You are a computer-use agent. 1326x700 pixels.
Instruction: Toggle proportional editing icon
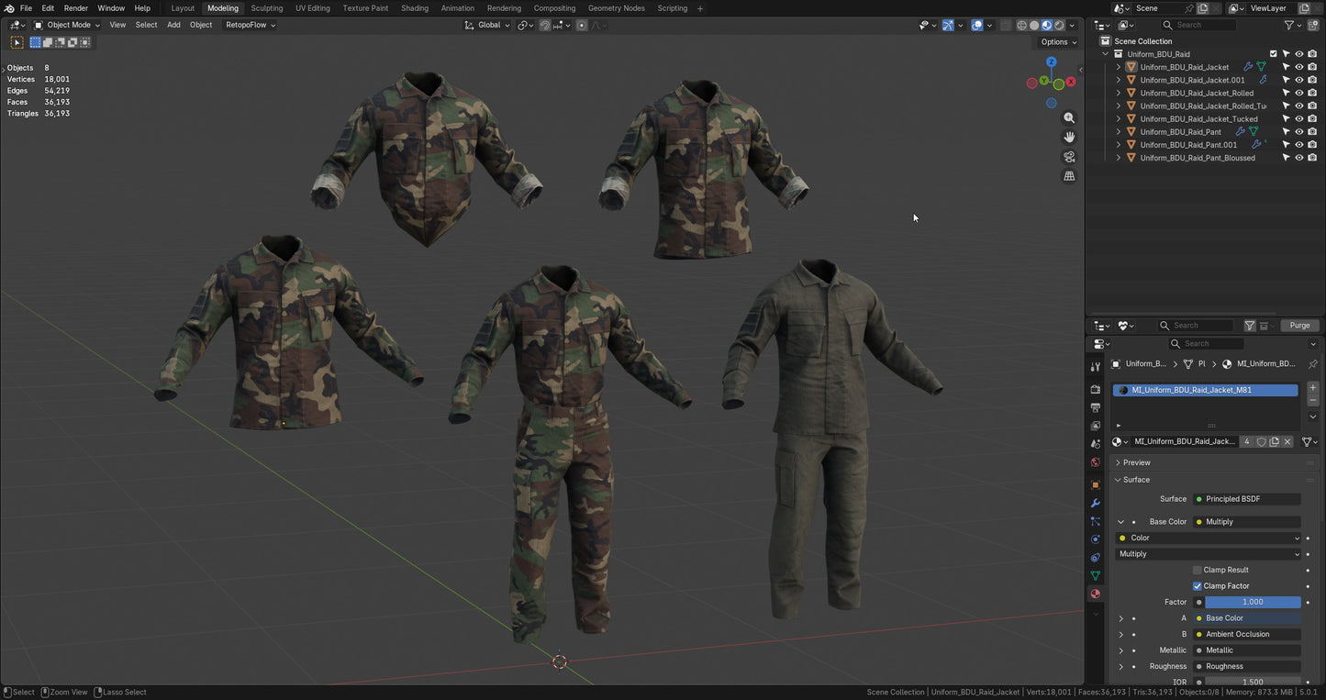coord(582,25)
